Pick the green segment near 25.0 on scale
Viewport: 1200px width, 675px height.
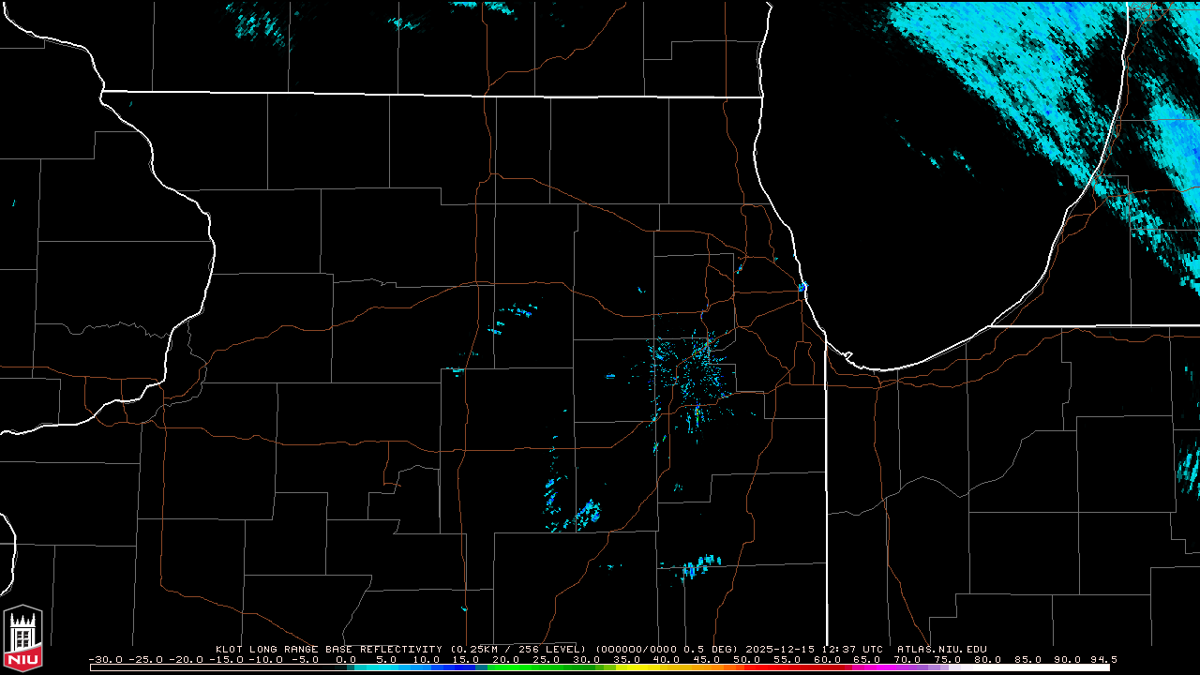pos(546,667)
